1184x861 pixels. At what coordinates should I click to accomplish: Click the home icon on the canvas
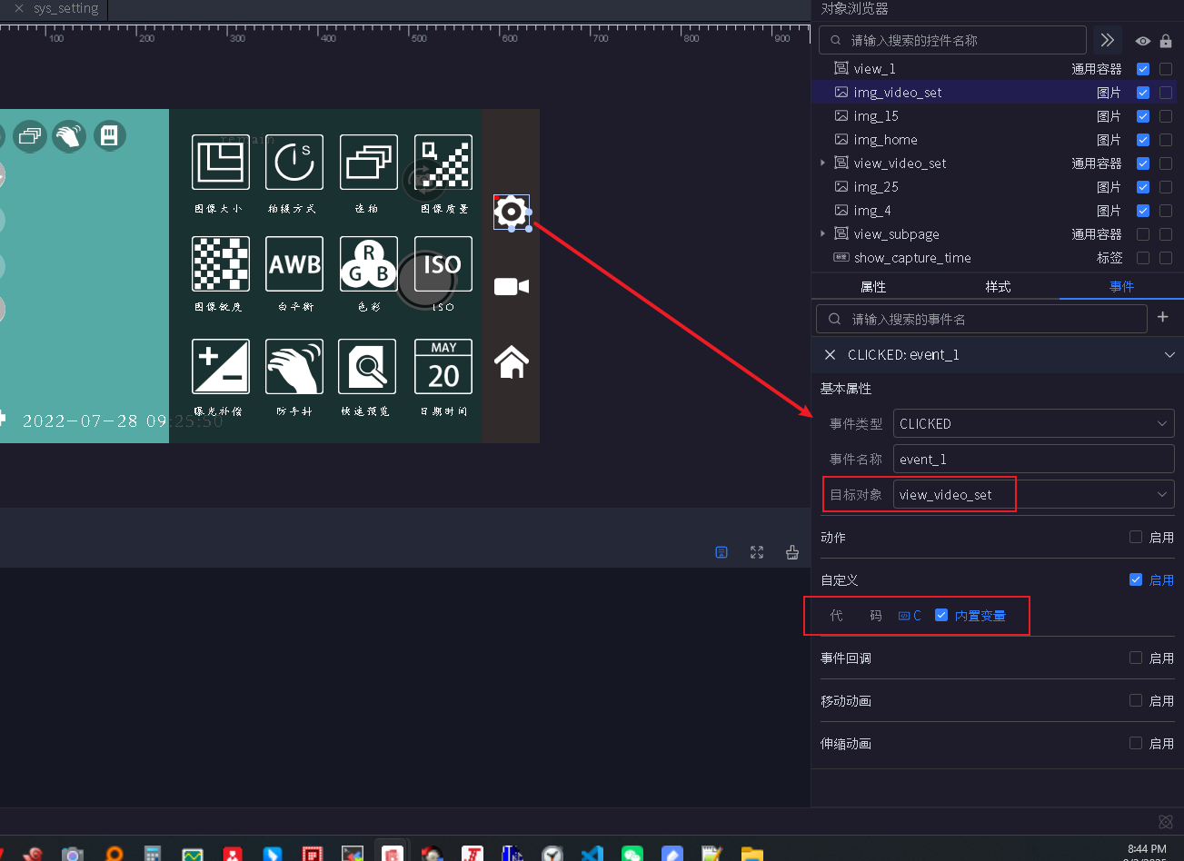click(512, 361)
